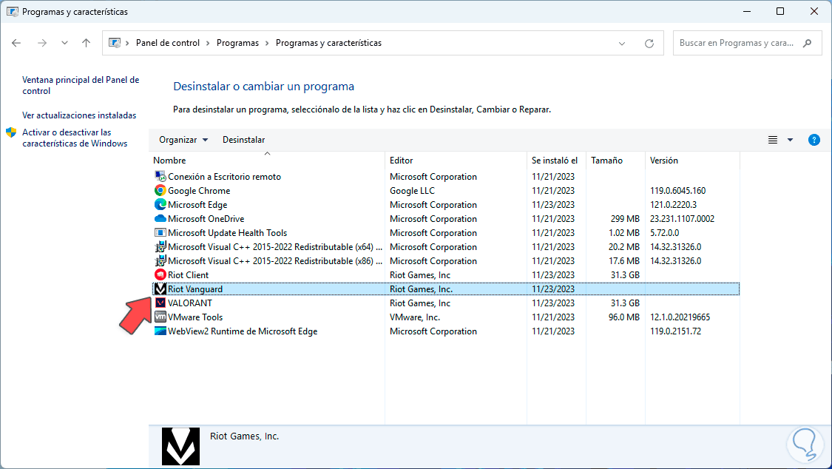Click Programas breadcrumb segment
Viewport: 832px width, 469px height.
(x=237, y=43)
